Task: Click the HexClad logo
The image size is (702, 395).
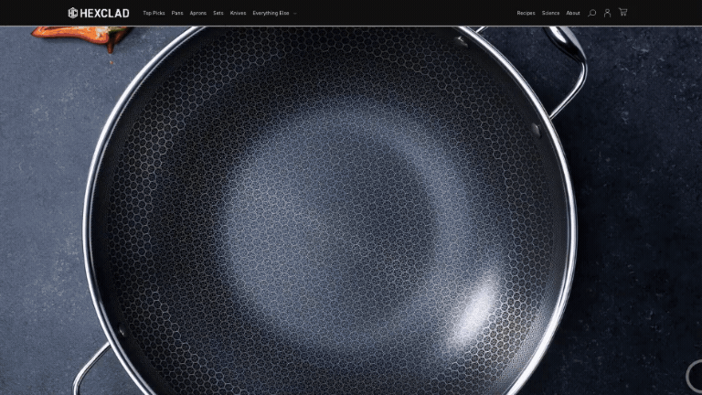Action: (x=99, y=13)
